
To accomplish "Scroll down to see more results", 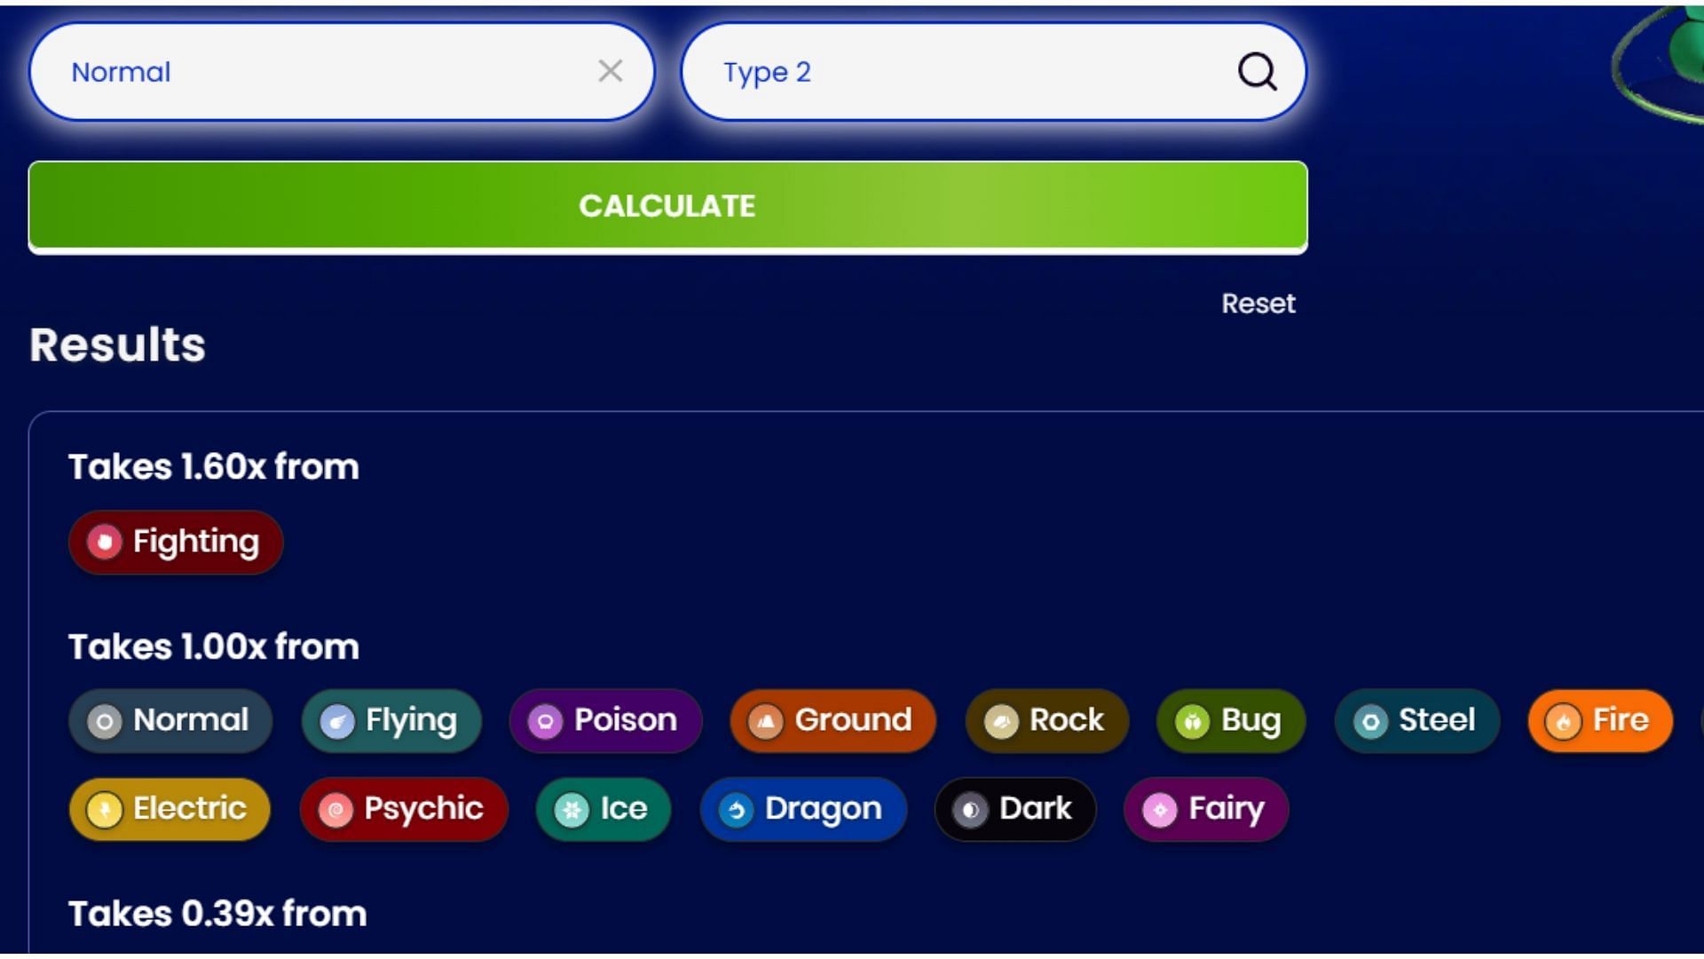I will click(x=852, y=914).
